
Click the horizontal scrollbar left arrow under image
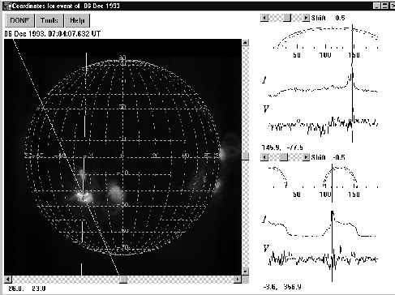click(8, 280)
